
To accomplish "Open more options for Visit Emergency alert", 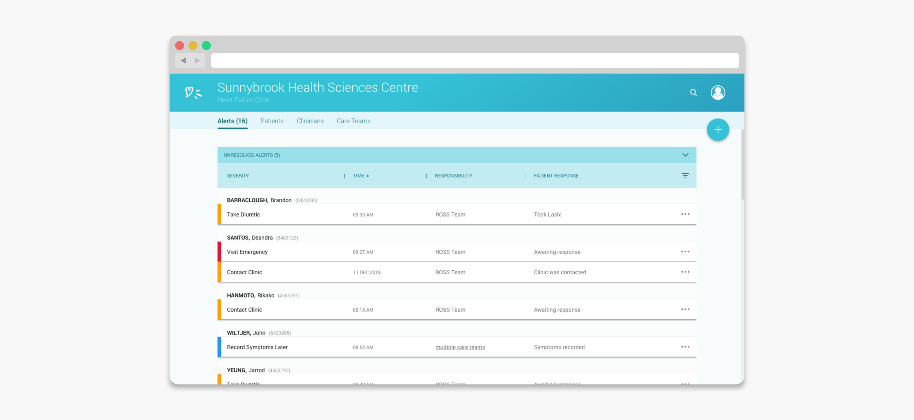I will [x=685, y=252].
